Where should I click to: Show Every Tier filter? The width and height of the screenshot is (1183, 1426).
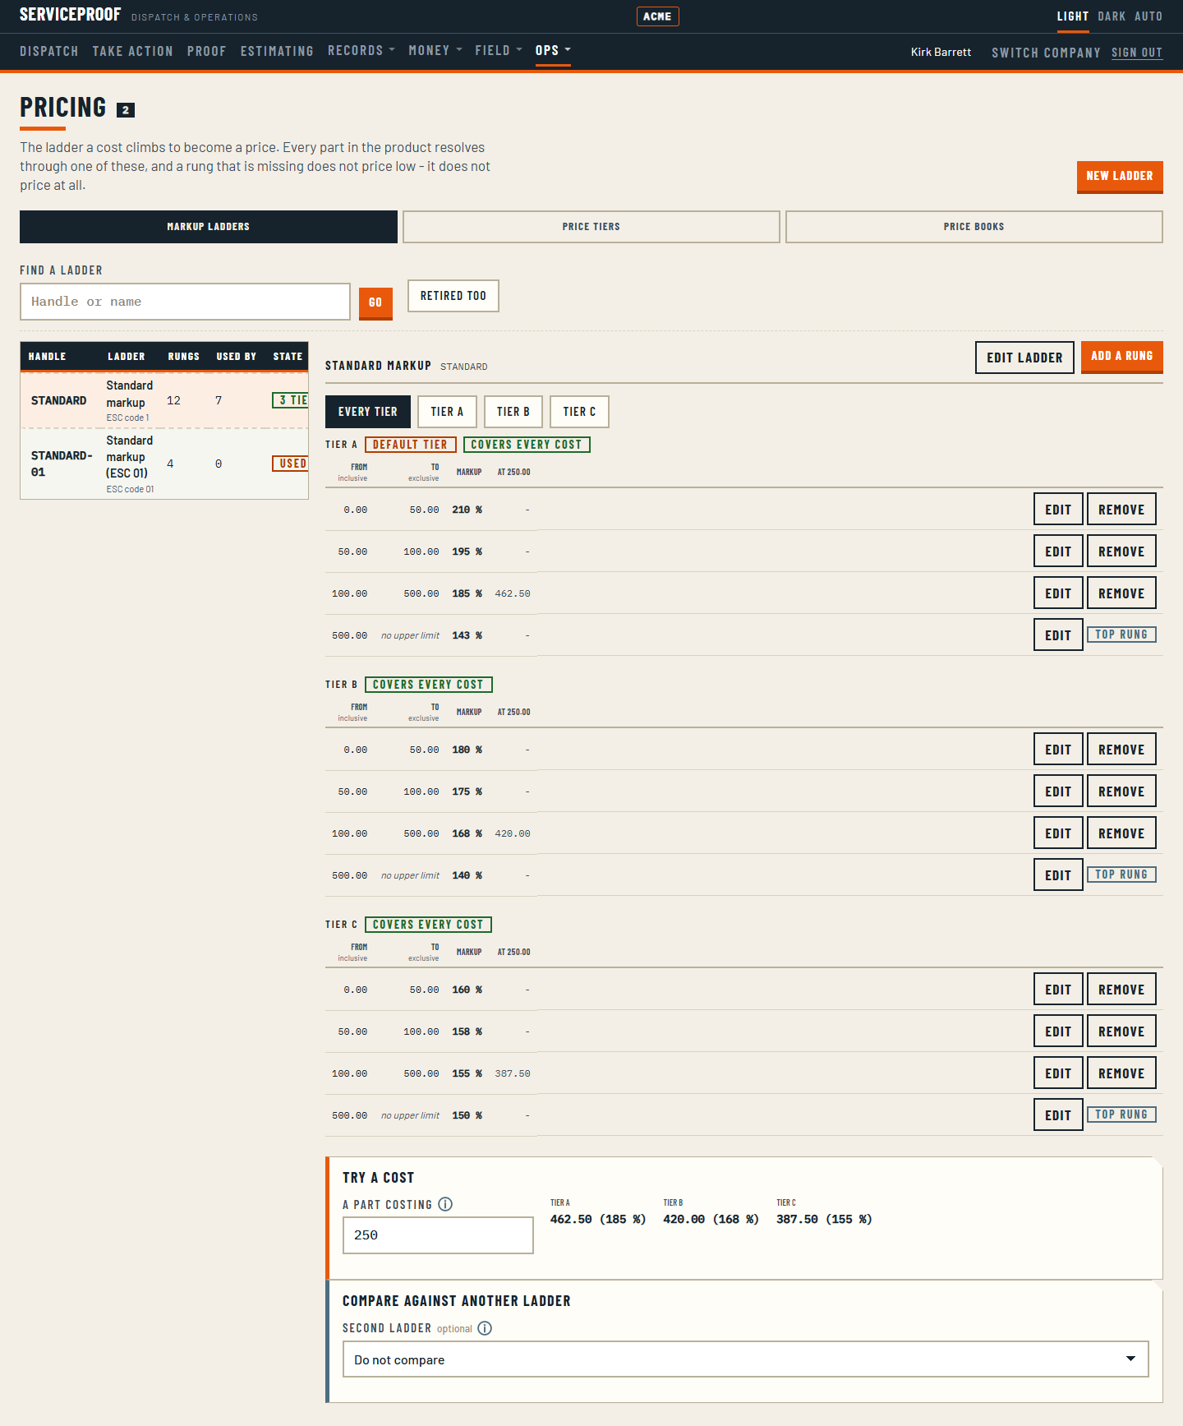point(368,412)
